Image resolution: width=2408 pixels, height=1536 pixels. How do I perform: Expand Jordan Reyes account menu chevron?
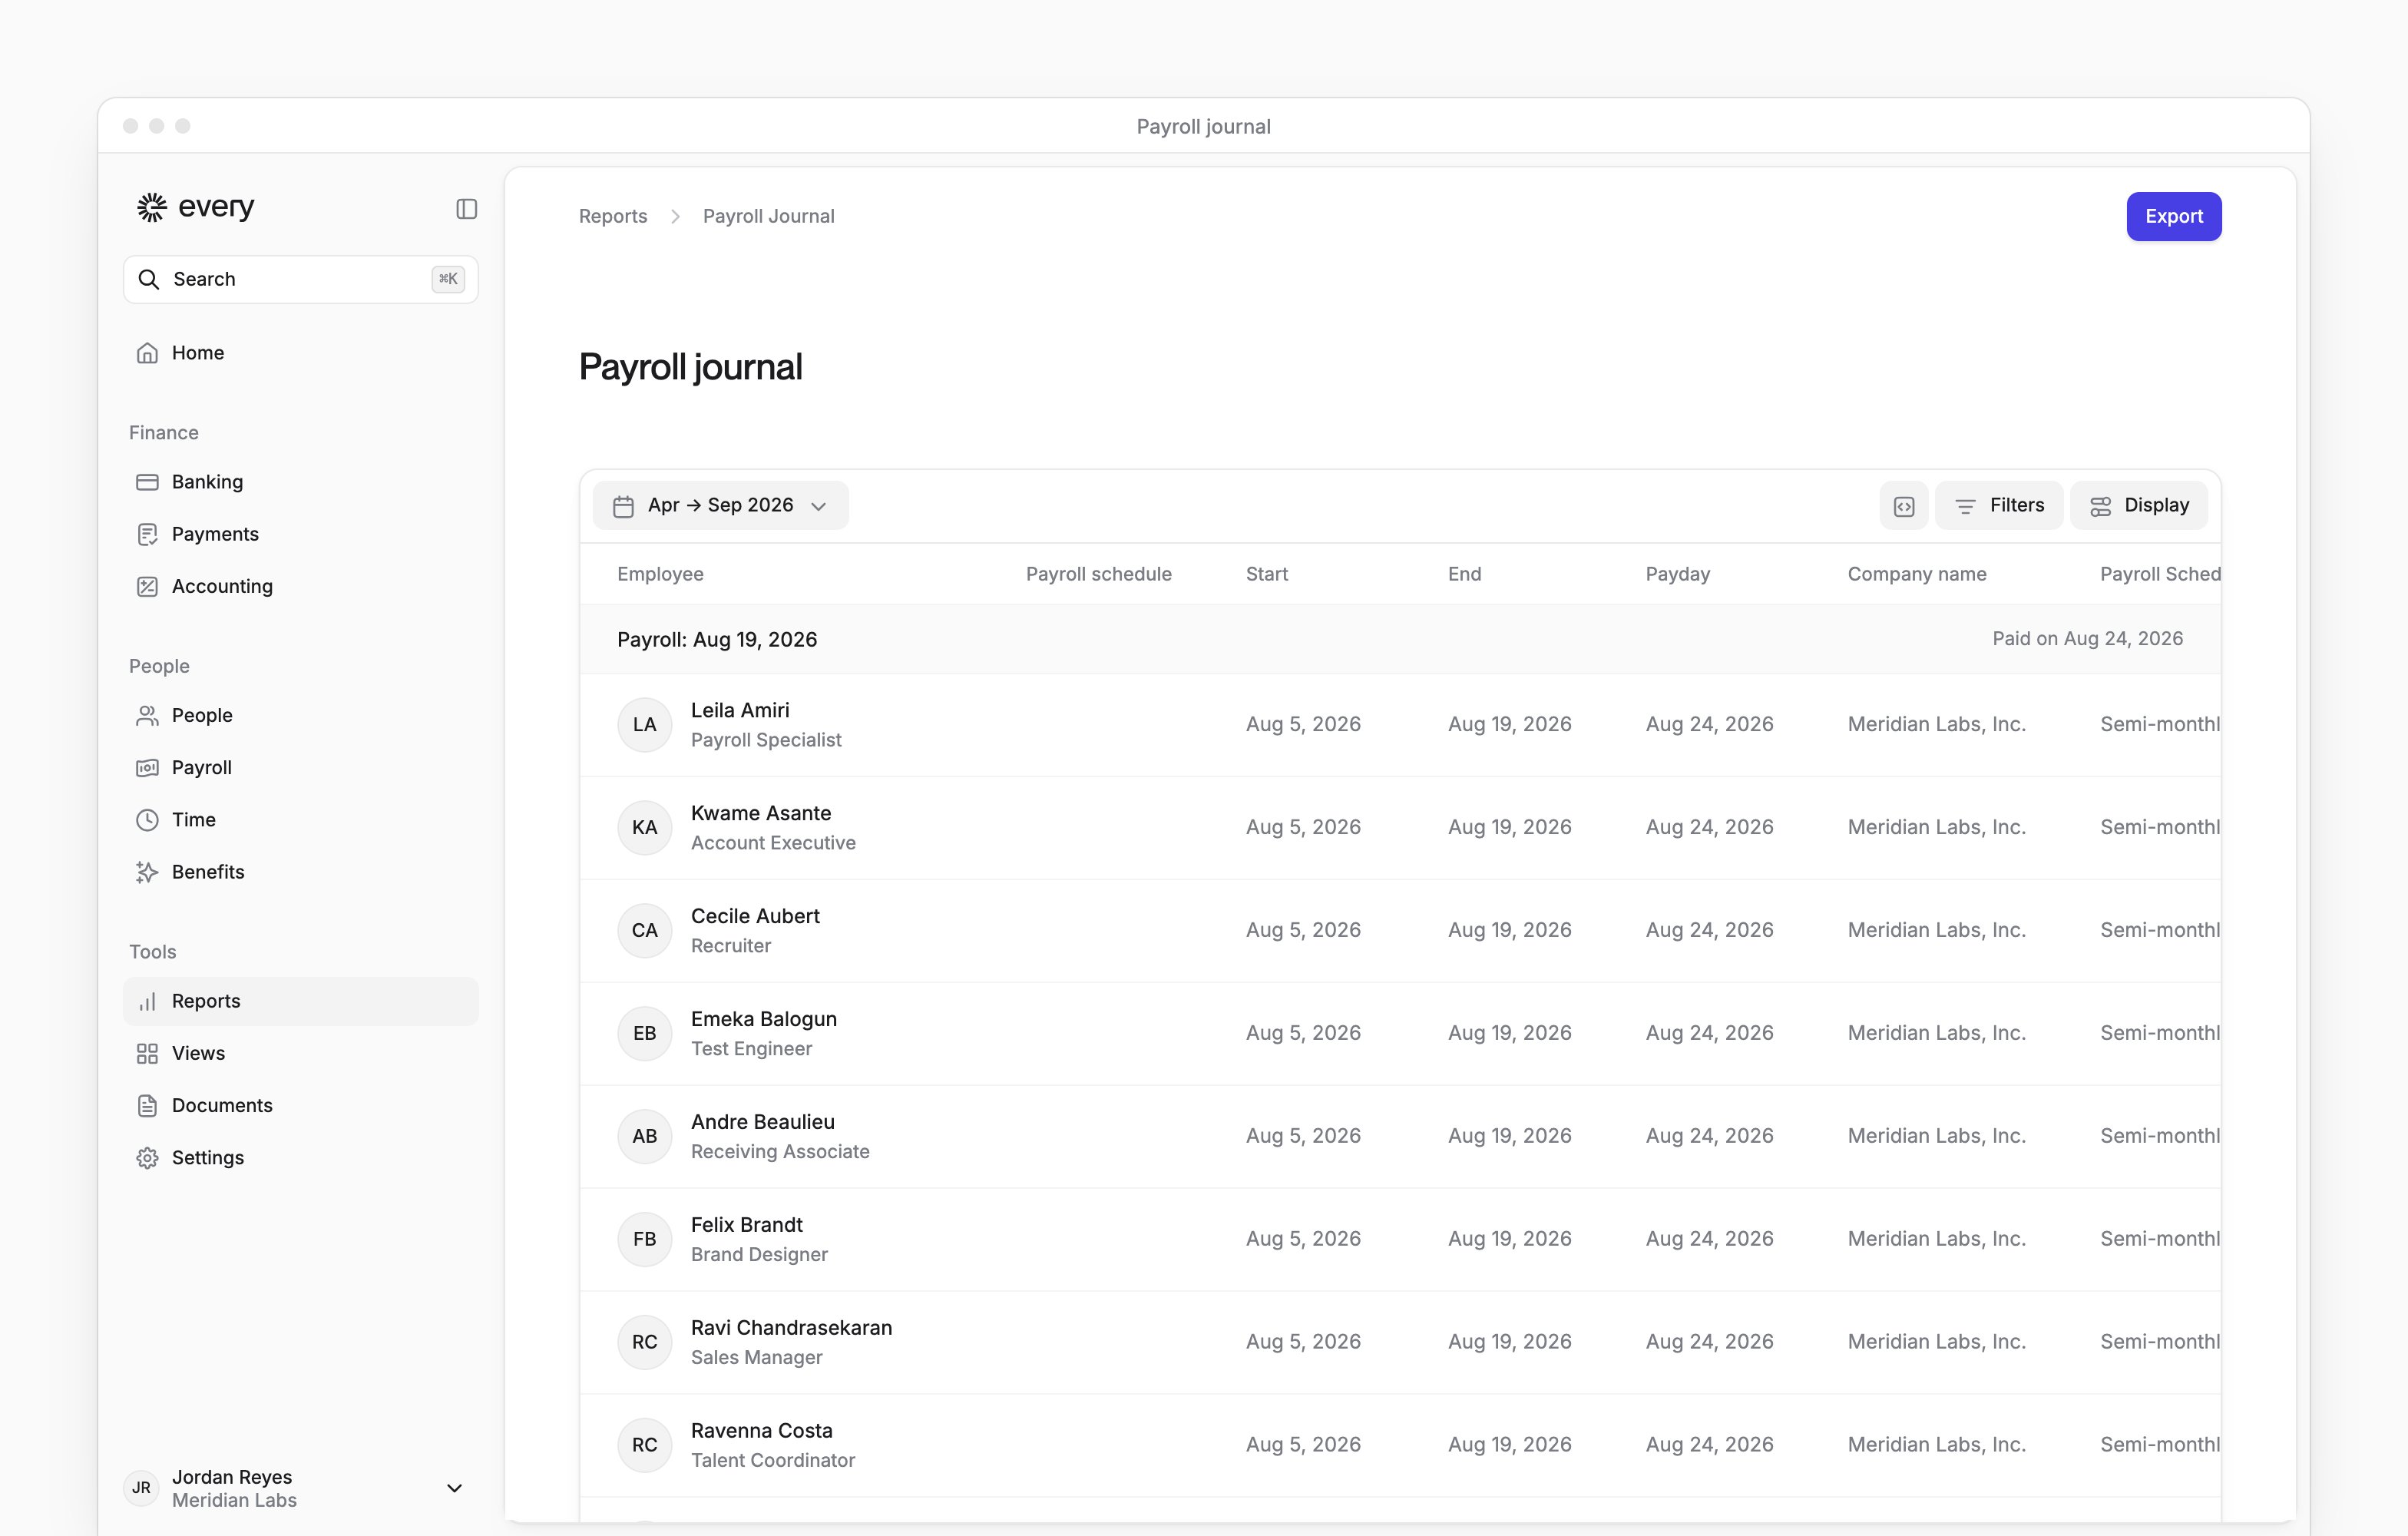tap(454, 1488)
